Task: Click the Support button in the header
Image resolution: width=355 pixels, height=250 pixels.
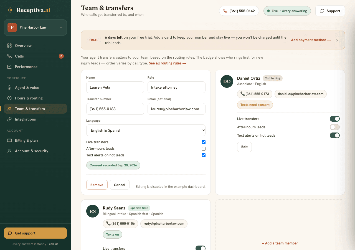Action: pyautogui.click(x=330, y=11)
